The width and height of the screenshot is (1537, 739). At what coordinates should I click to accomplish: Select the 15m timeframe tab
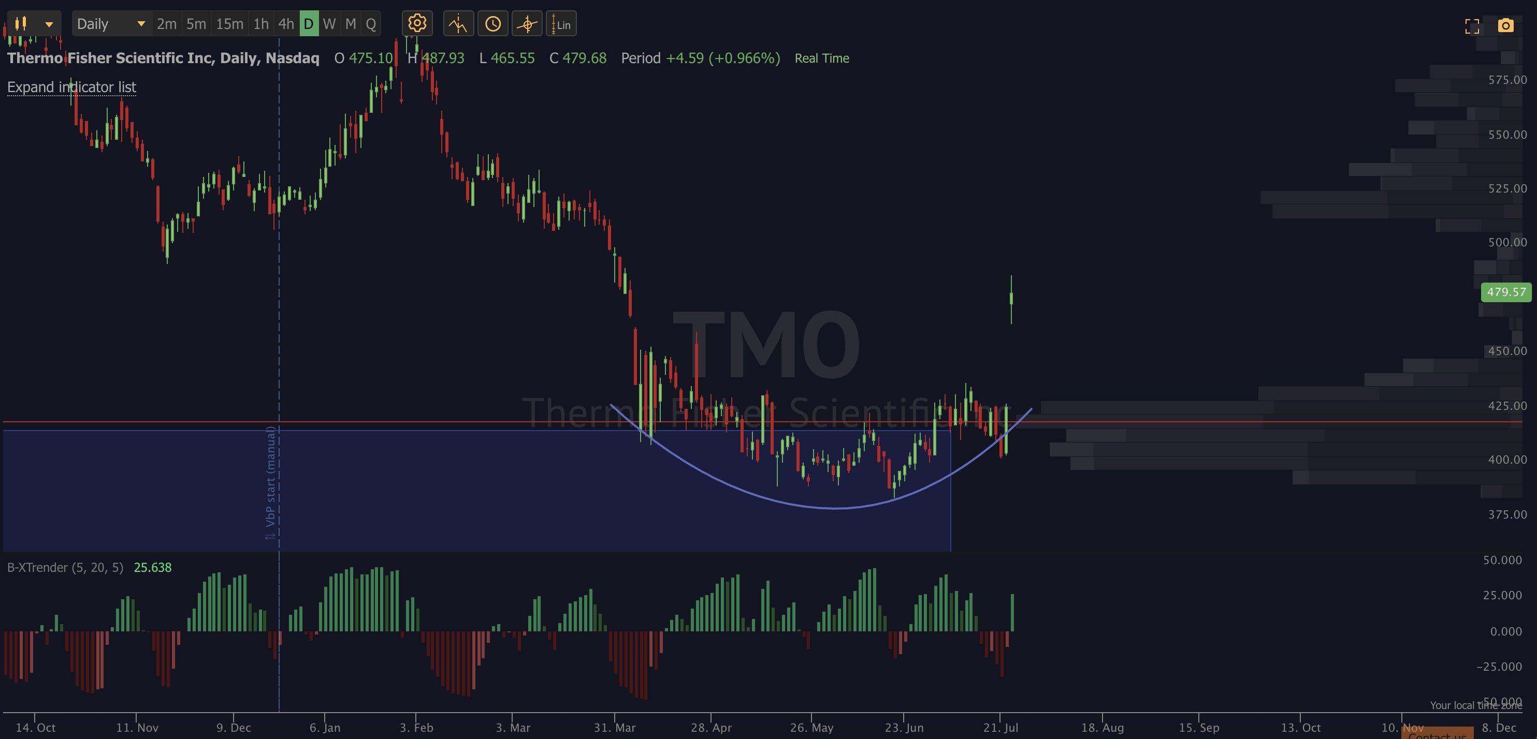click(230, 24)
